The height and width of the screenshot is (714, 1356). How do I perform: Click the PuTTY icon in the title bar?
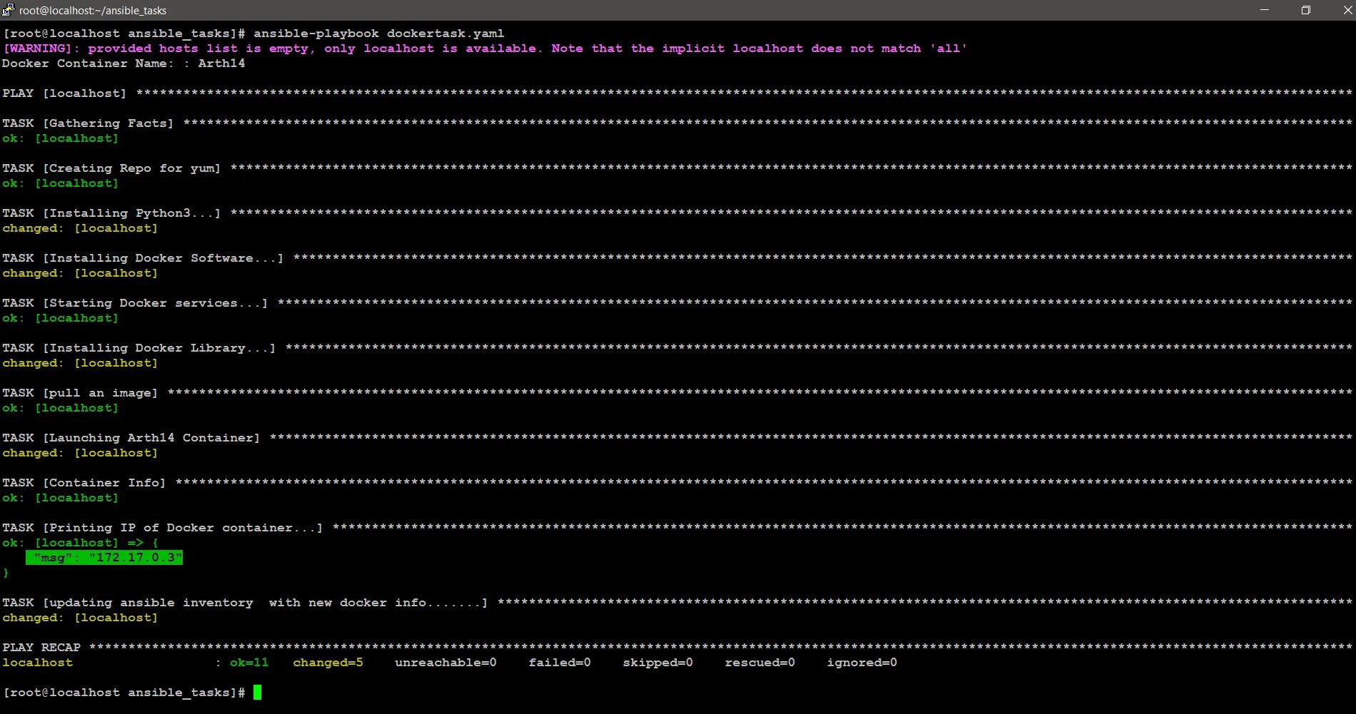click(8, 10)
